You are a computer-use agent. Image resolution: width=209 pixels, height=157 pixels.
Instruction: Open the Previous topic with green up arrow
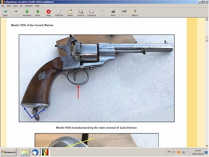[x=27, y=13]
